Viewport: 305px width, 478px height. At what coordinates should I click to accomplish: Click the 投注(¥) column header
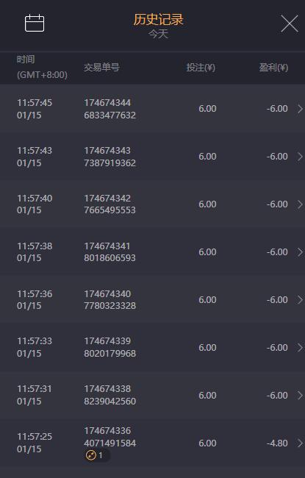(201, 68)
